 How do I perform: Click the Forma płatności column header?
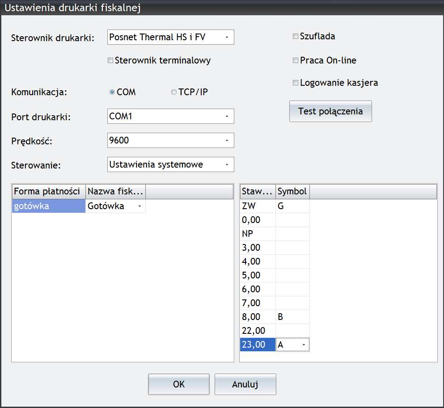click(x=49, y=192)
